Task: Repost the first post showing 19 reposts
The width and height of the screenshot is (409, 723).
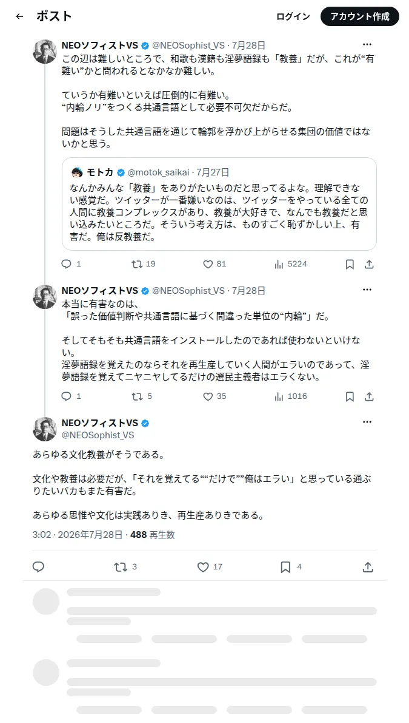Action: pos(144,263)
